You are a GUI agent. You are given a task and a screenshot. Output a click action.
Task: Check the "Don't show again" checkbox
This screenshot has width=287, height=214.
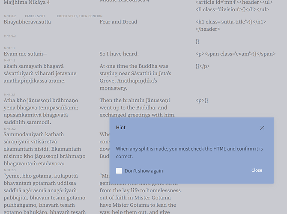coord(119,171)
